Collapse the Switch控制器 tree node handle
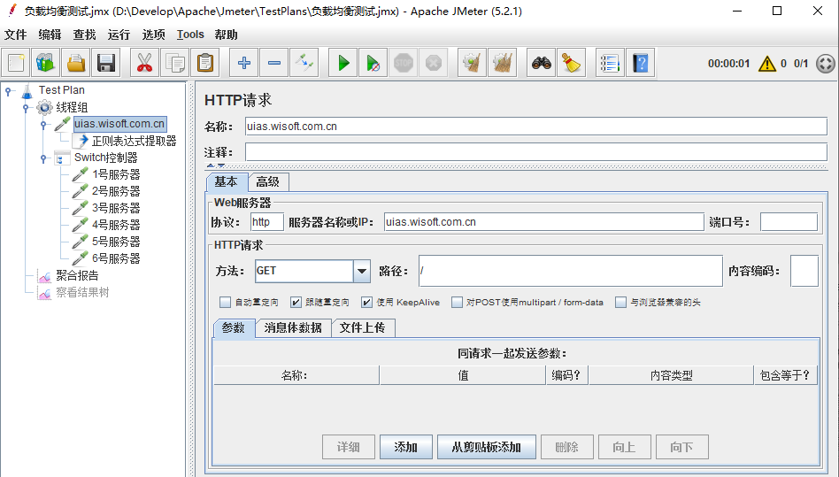 pos(43,158)
